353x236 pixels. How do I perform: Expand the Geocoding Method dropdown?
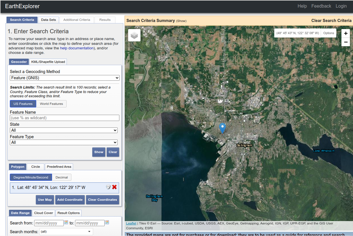(x=65, y=78)
